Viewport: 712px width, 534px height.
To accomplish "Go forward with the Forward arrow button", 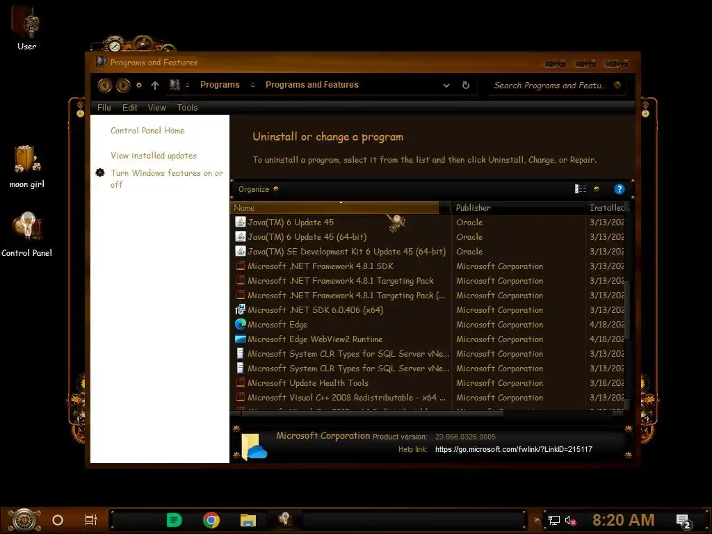I will (122, 85).
